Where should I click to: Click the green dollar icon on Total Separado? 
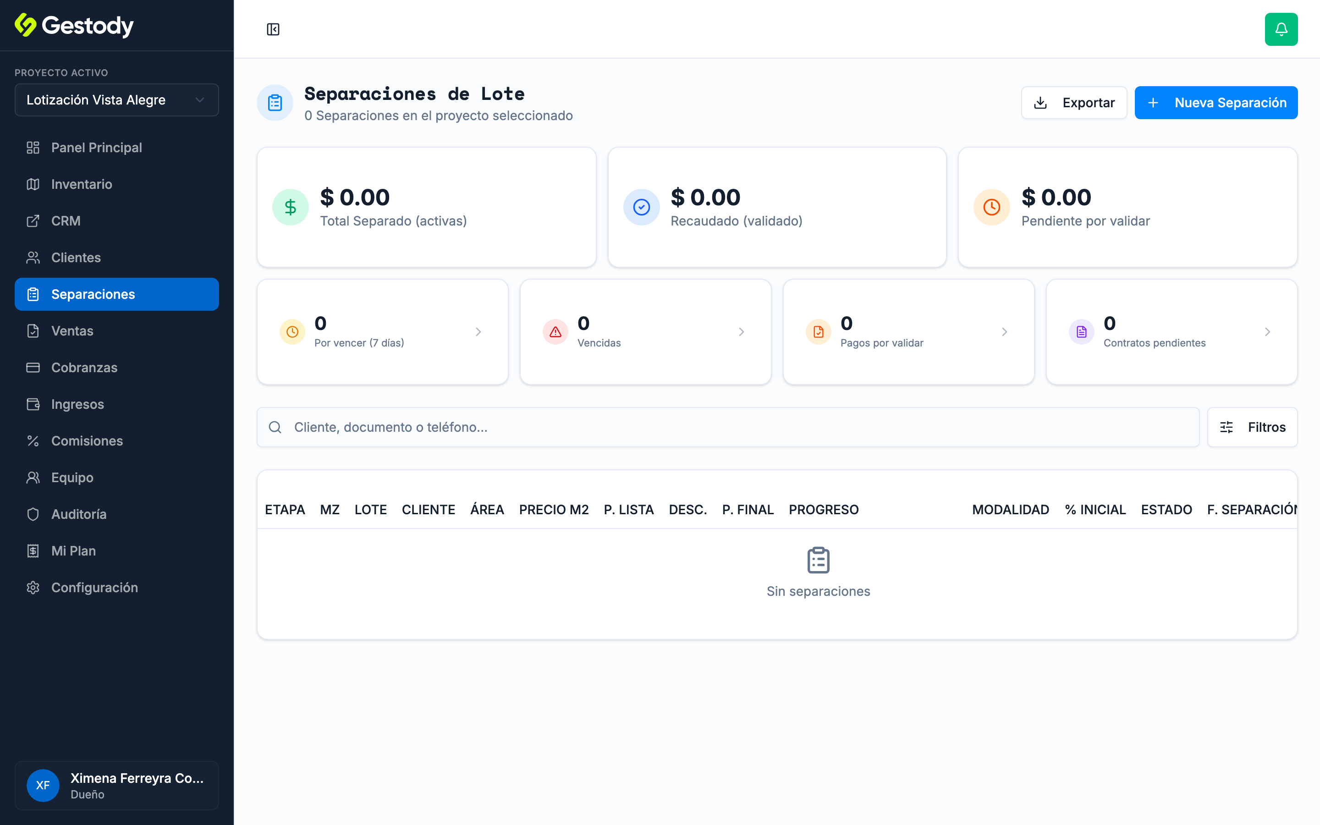tap(290, 207)
